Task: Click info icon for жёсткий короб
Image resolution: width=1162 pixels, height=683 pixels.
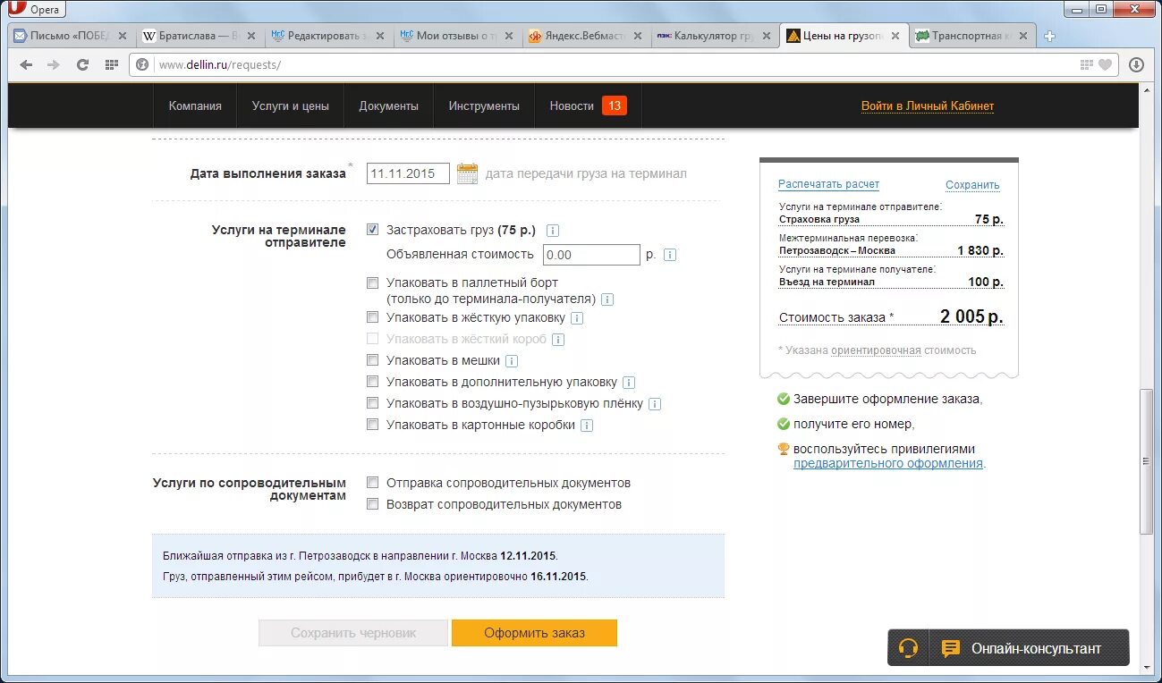Action: [x=558, y=340]
